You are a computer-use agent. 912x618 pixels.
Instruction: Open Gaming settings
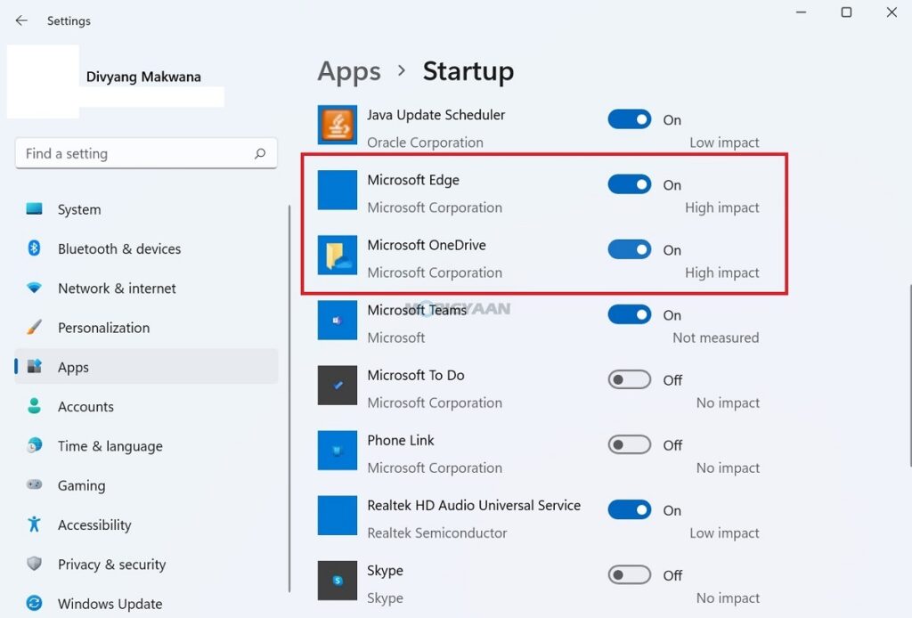point(146,485)
